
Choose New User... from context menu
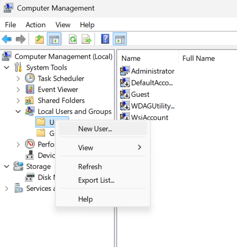[x=103, y=129]
